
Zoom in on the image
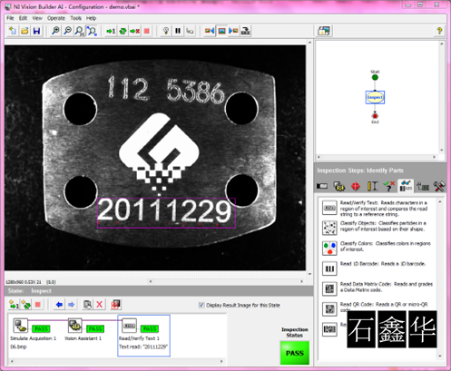tap(55, 31)
